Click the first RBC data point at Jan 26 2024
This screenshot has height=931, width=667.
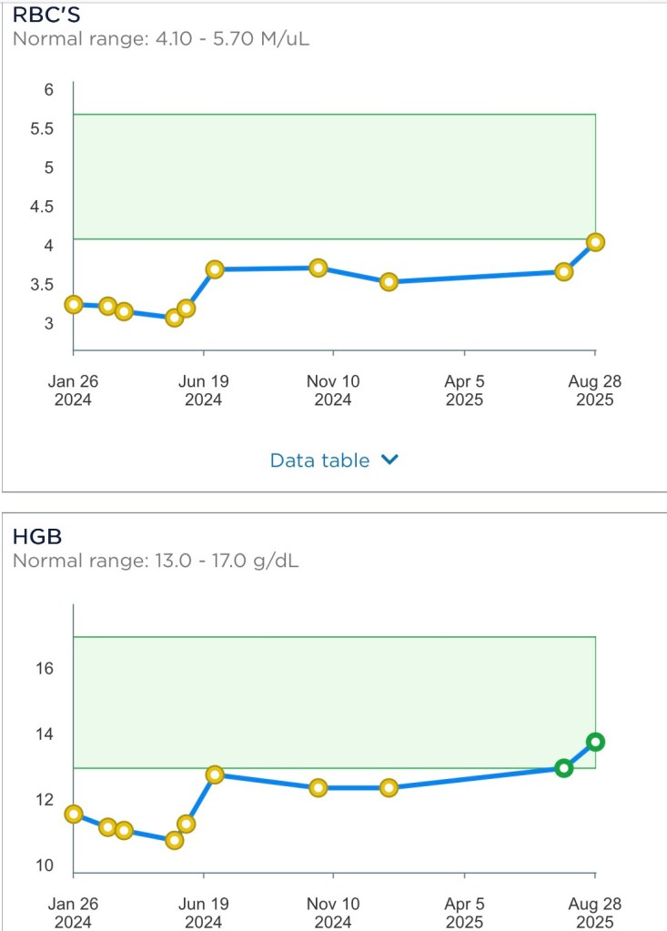[x=74, y=305]
